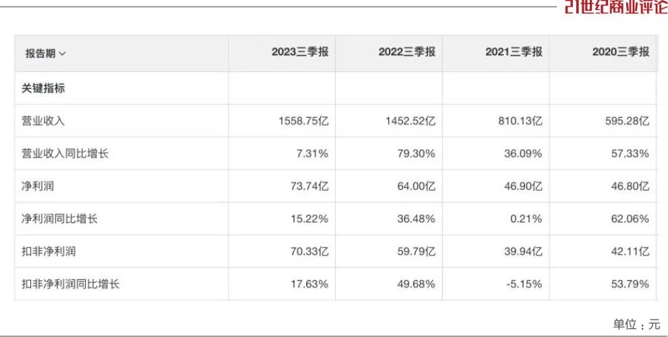The image size is (668, 337).
Task: Select the 2020三季报 column header
Action: 620,52
